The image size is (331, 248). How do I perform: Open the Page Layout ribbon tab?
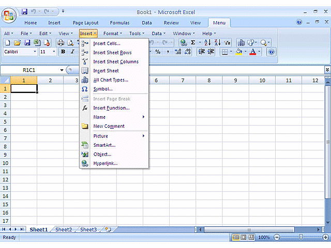click(x=85, y=23)
